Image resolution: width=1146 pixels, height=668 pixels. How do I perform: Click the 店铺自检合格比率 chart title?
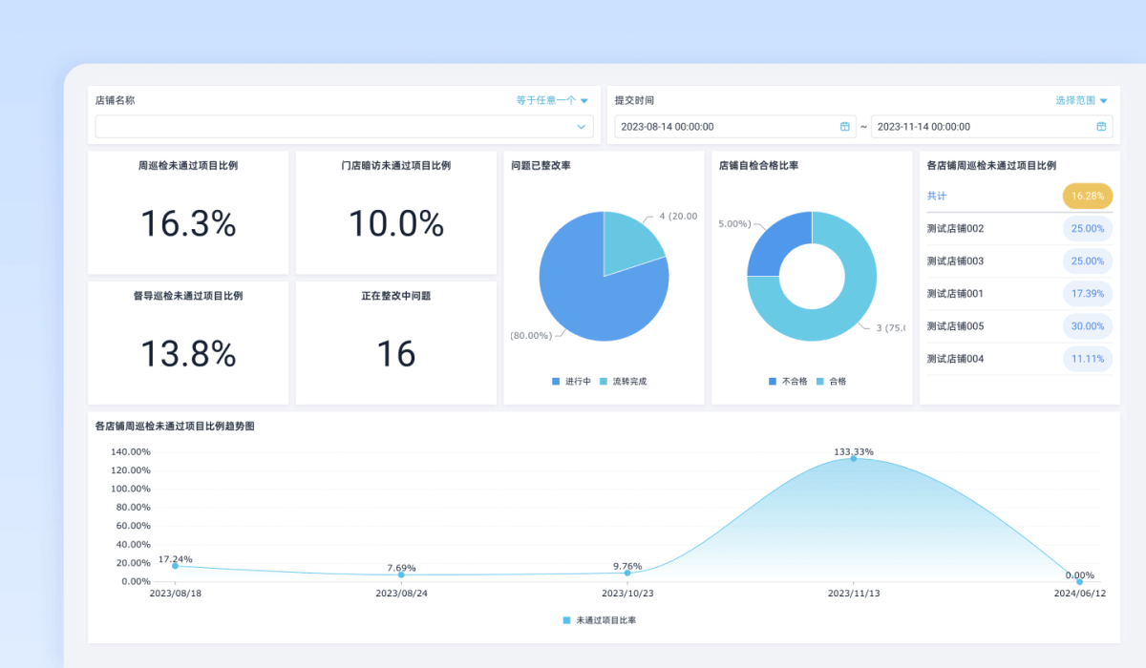tap(759, 165)
